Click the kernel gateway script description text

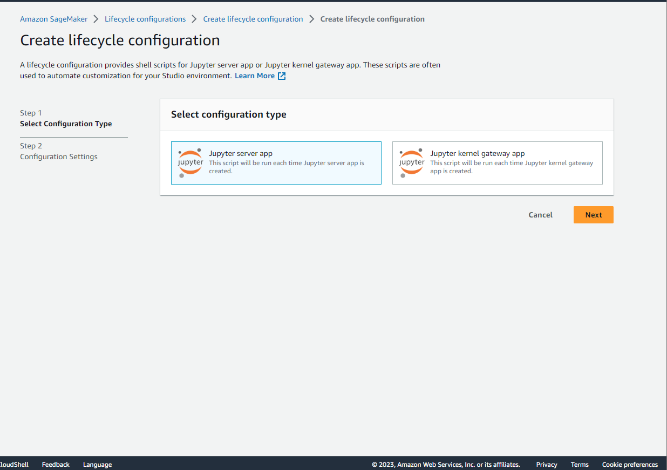point(512,167)
